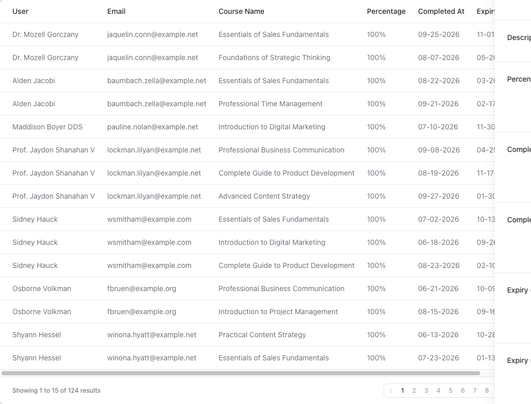Screen dimensions: 531x404
Task: Click completed date 07-10-2026
Action: [x=438, y=127]
